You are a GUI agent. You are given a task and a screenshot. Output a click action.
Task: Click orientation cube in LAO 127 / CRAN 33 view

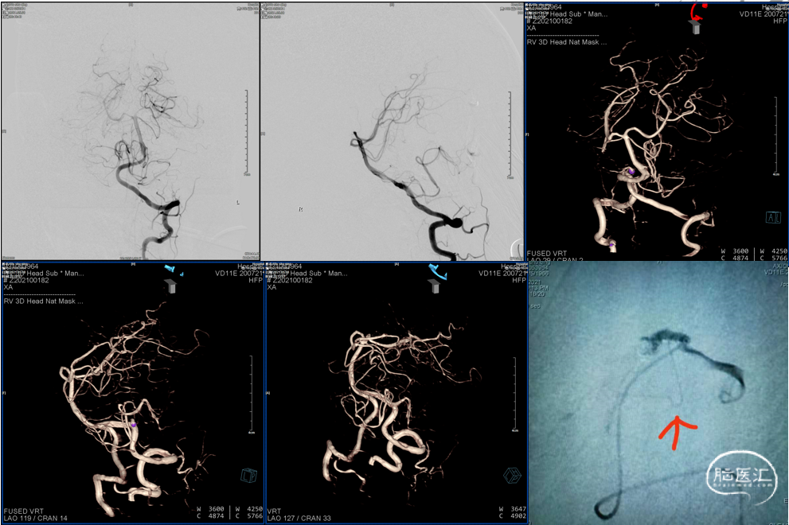[x=512, y=475]
